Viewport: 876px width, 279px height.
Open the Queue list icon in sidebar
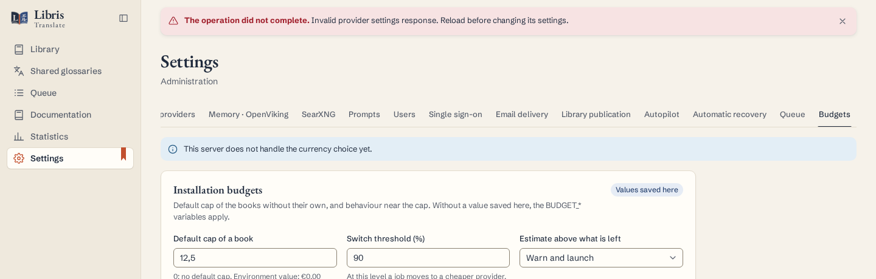(19, 93)
